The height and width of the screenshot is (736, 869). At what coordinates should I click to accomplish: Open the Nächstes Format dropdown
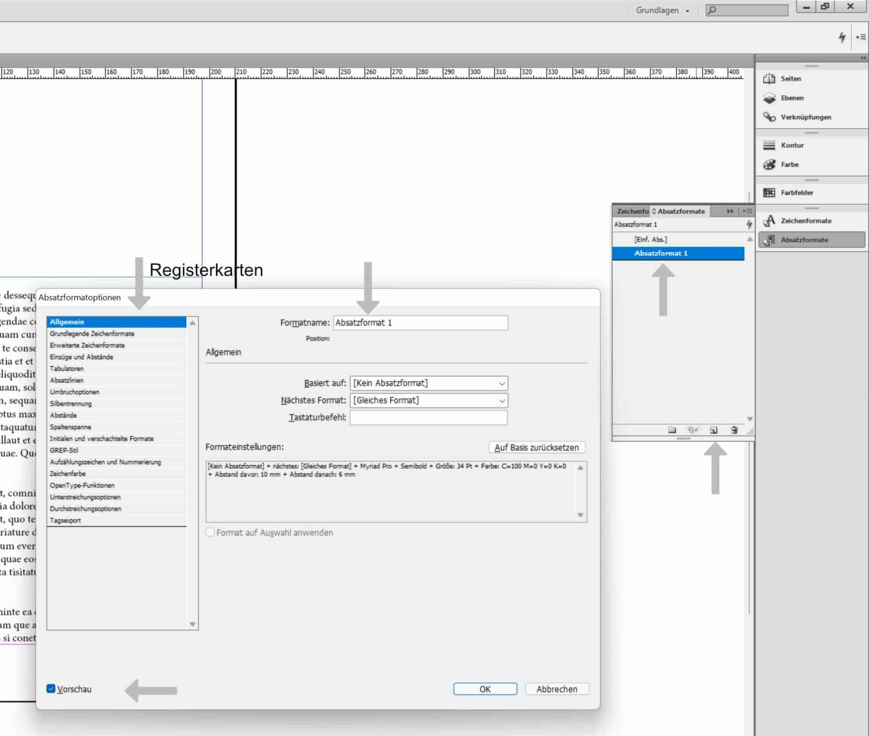429,401
